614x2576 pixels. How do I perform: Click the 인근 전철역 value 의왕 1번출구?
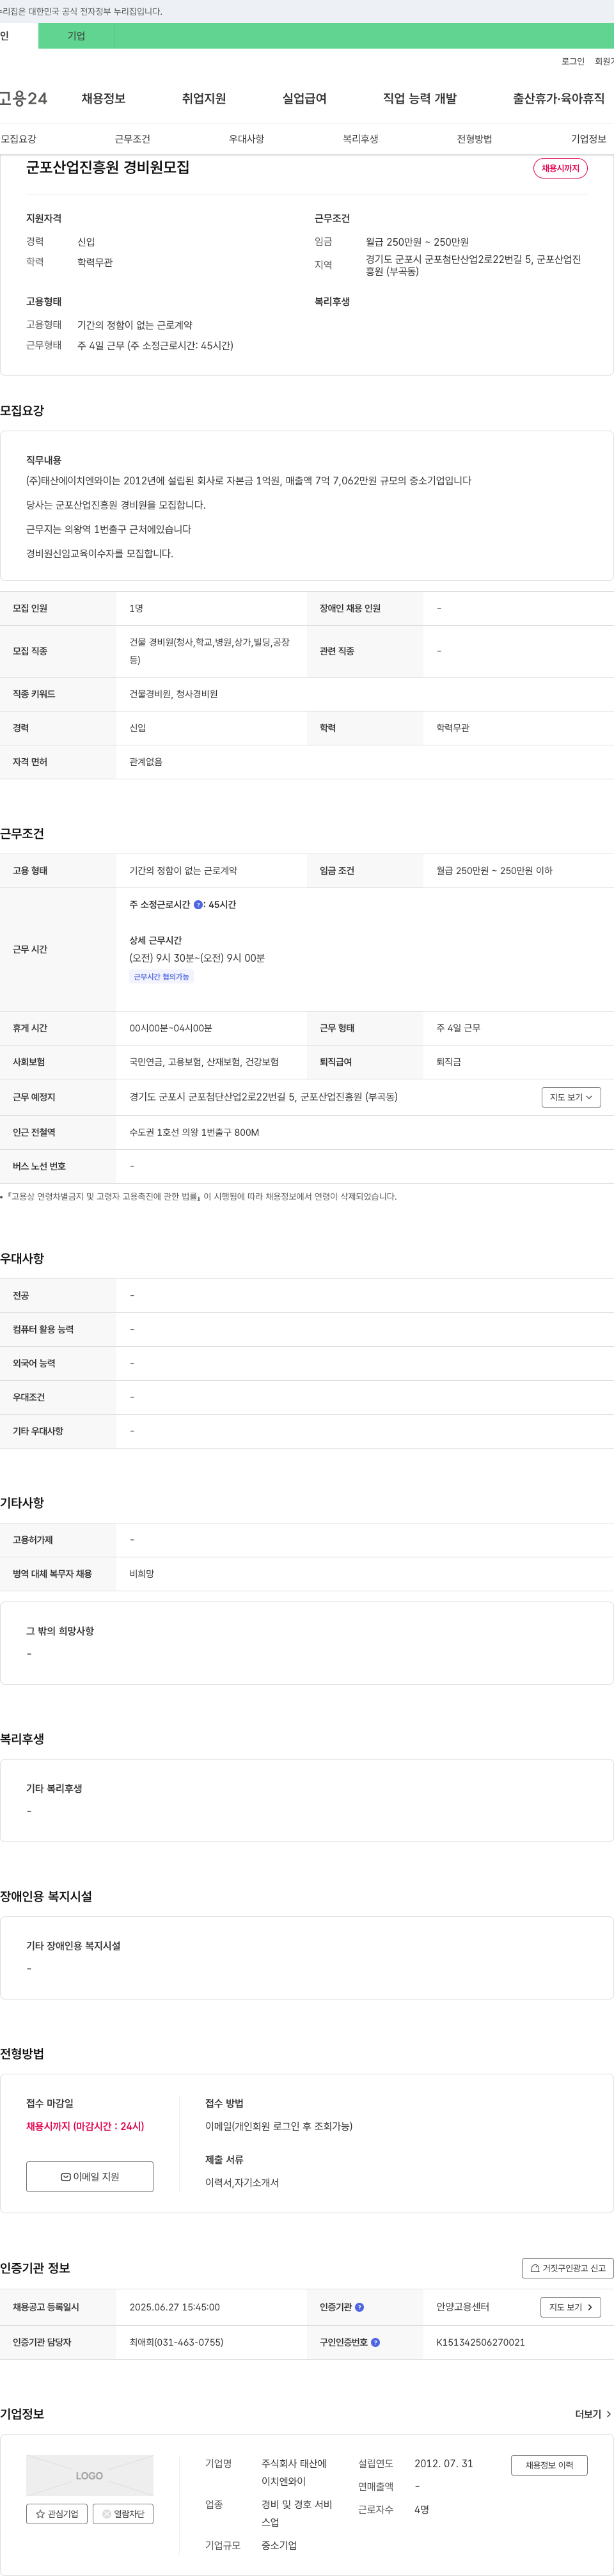(x=194, y=1133)
